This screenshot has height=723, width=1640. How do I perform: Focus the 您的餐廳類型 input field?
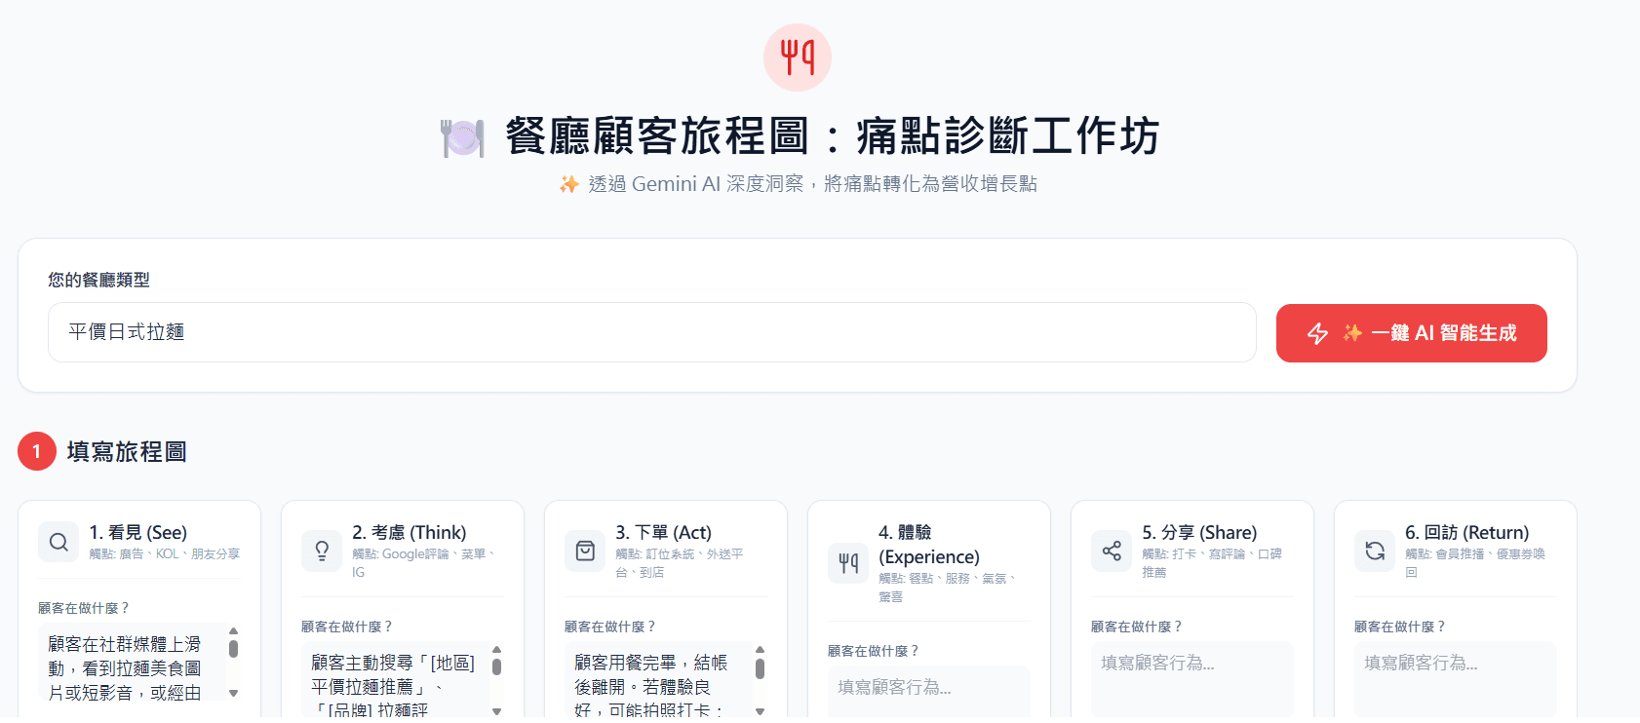tap(652, 332)
